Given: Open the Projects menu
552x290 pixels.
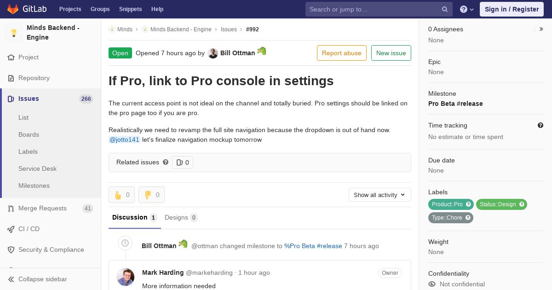Looking at the screenshot, I should [x=70, y=9].
